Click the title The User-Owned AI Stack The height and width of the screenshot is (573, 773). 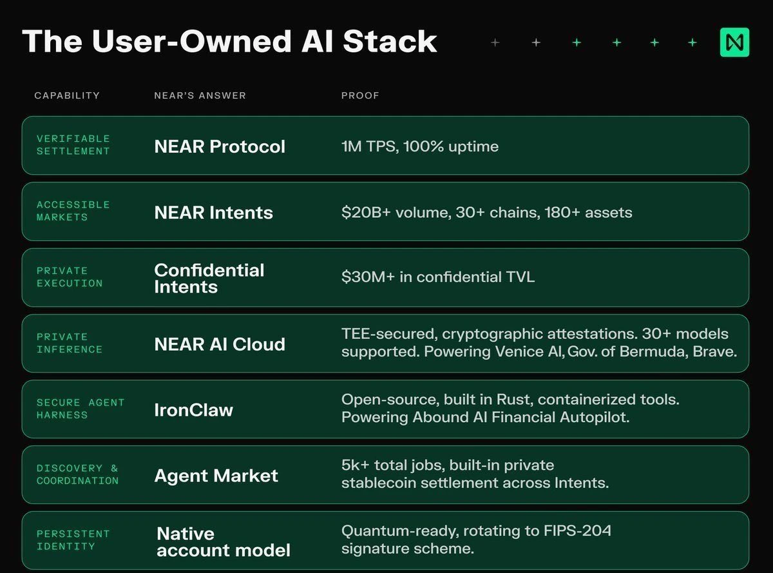(x=230, y=41)
